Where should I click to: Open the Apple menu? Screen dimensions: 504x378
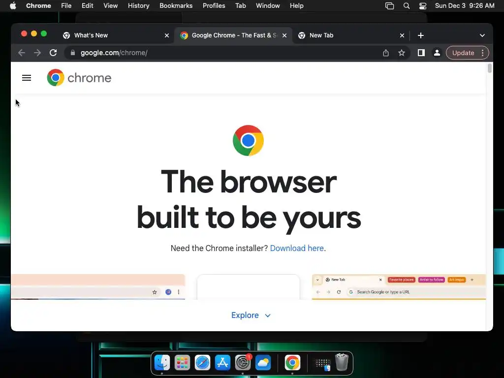click(13, 6)
